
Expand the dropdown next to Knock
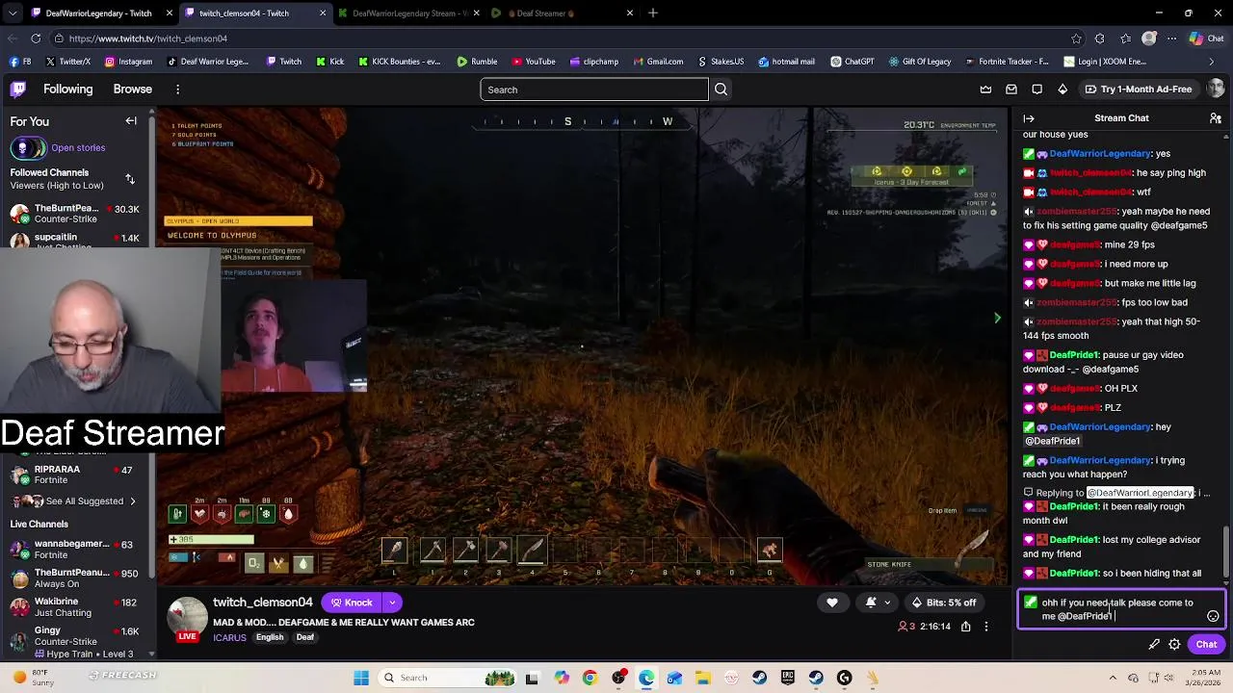click(392, 603)
